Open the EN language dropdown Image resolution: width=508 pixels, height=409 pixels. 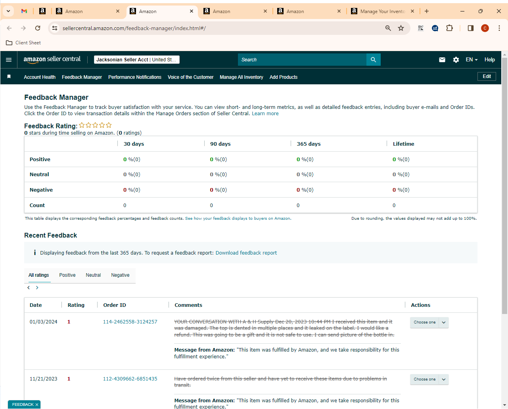(x=472, y=60)
